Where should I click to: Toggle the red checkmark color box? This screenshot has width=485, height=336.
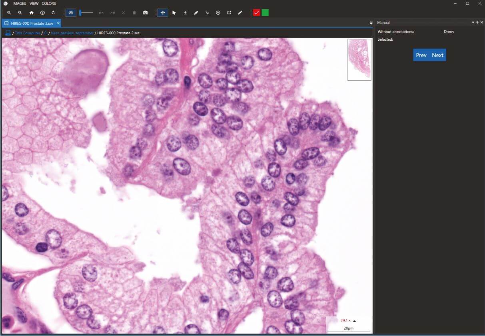pos(256,13)
